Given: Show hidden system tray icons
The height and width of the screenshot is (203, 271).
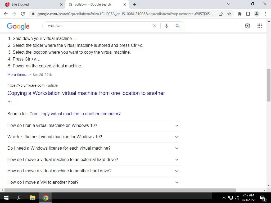Looking at the screenshot, I should coord(224,198).
